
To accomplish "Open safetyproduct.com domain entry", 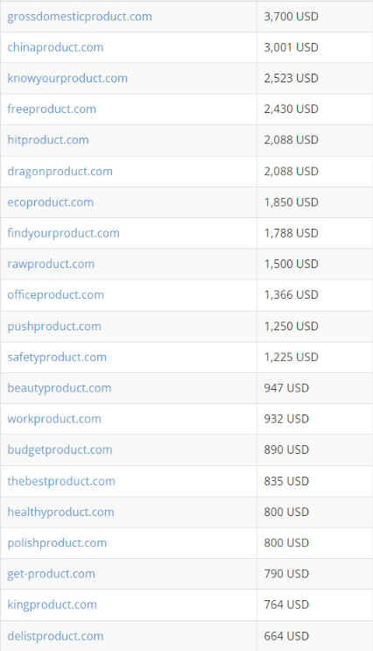I will pos(57,357).
